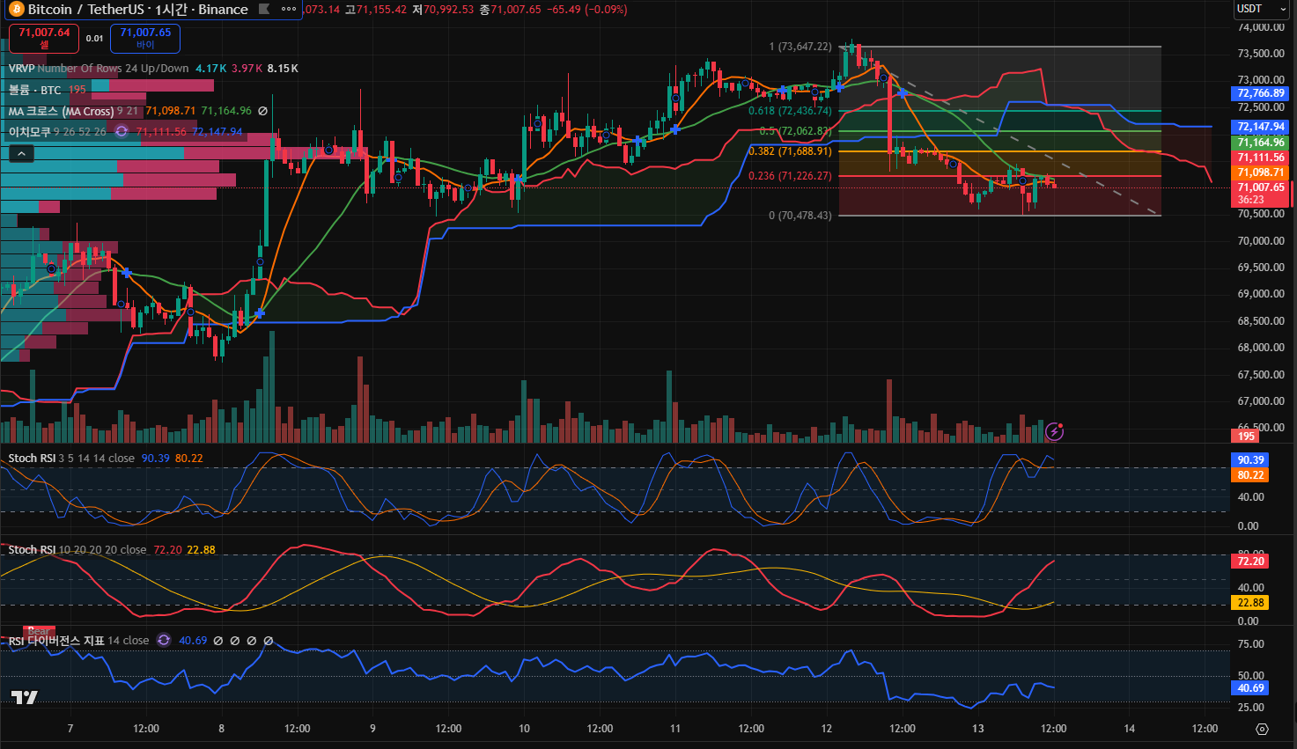Click the flag icon beside Binance title
Image resolution: width=1297 pixels, height=749 pixels.
pos(262,10)
